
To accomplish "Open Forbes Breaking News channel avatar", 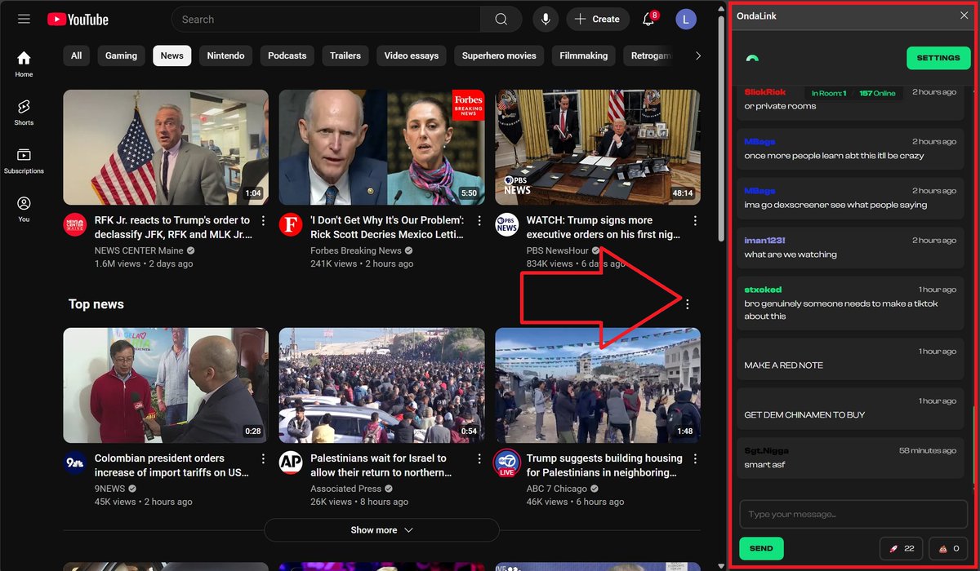I will coord(290,225).
